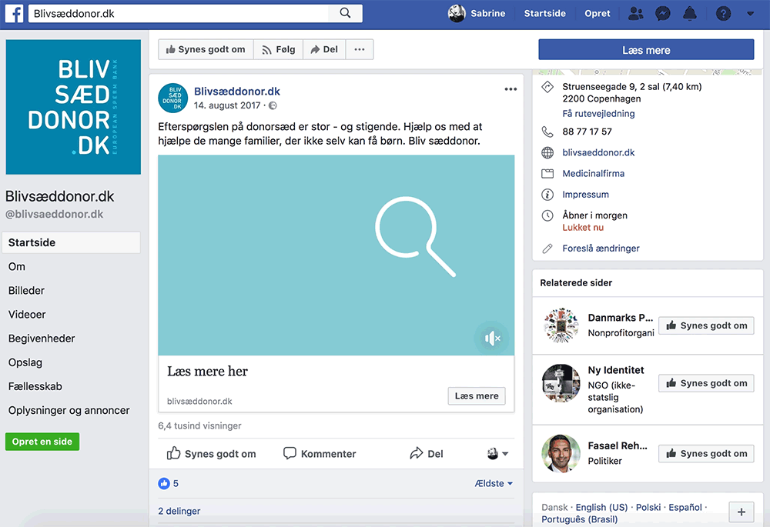Click the blue like reaction icon
The width and height of the screenshot is (770, 527).
coord(164,483)
